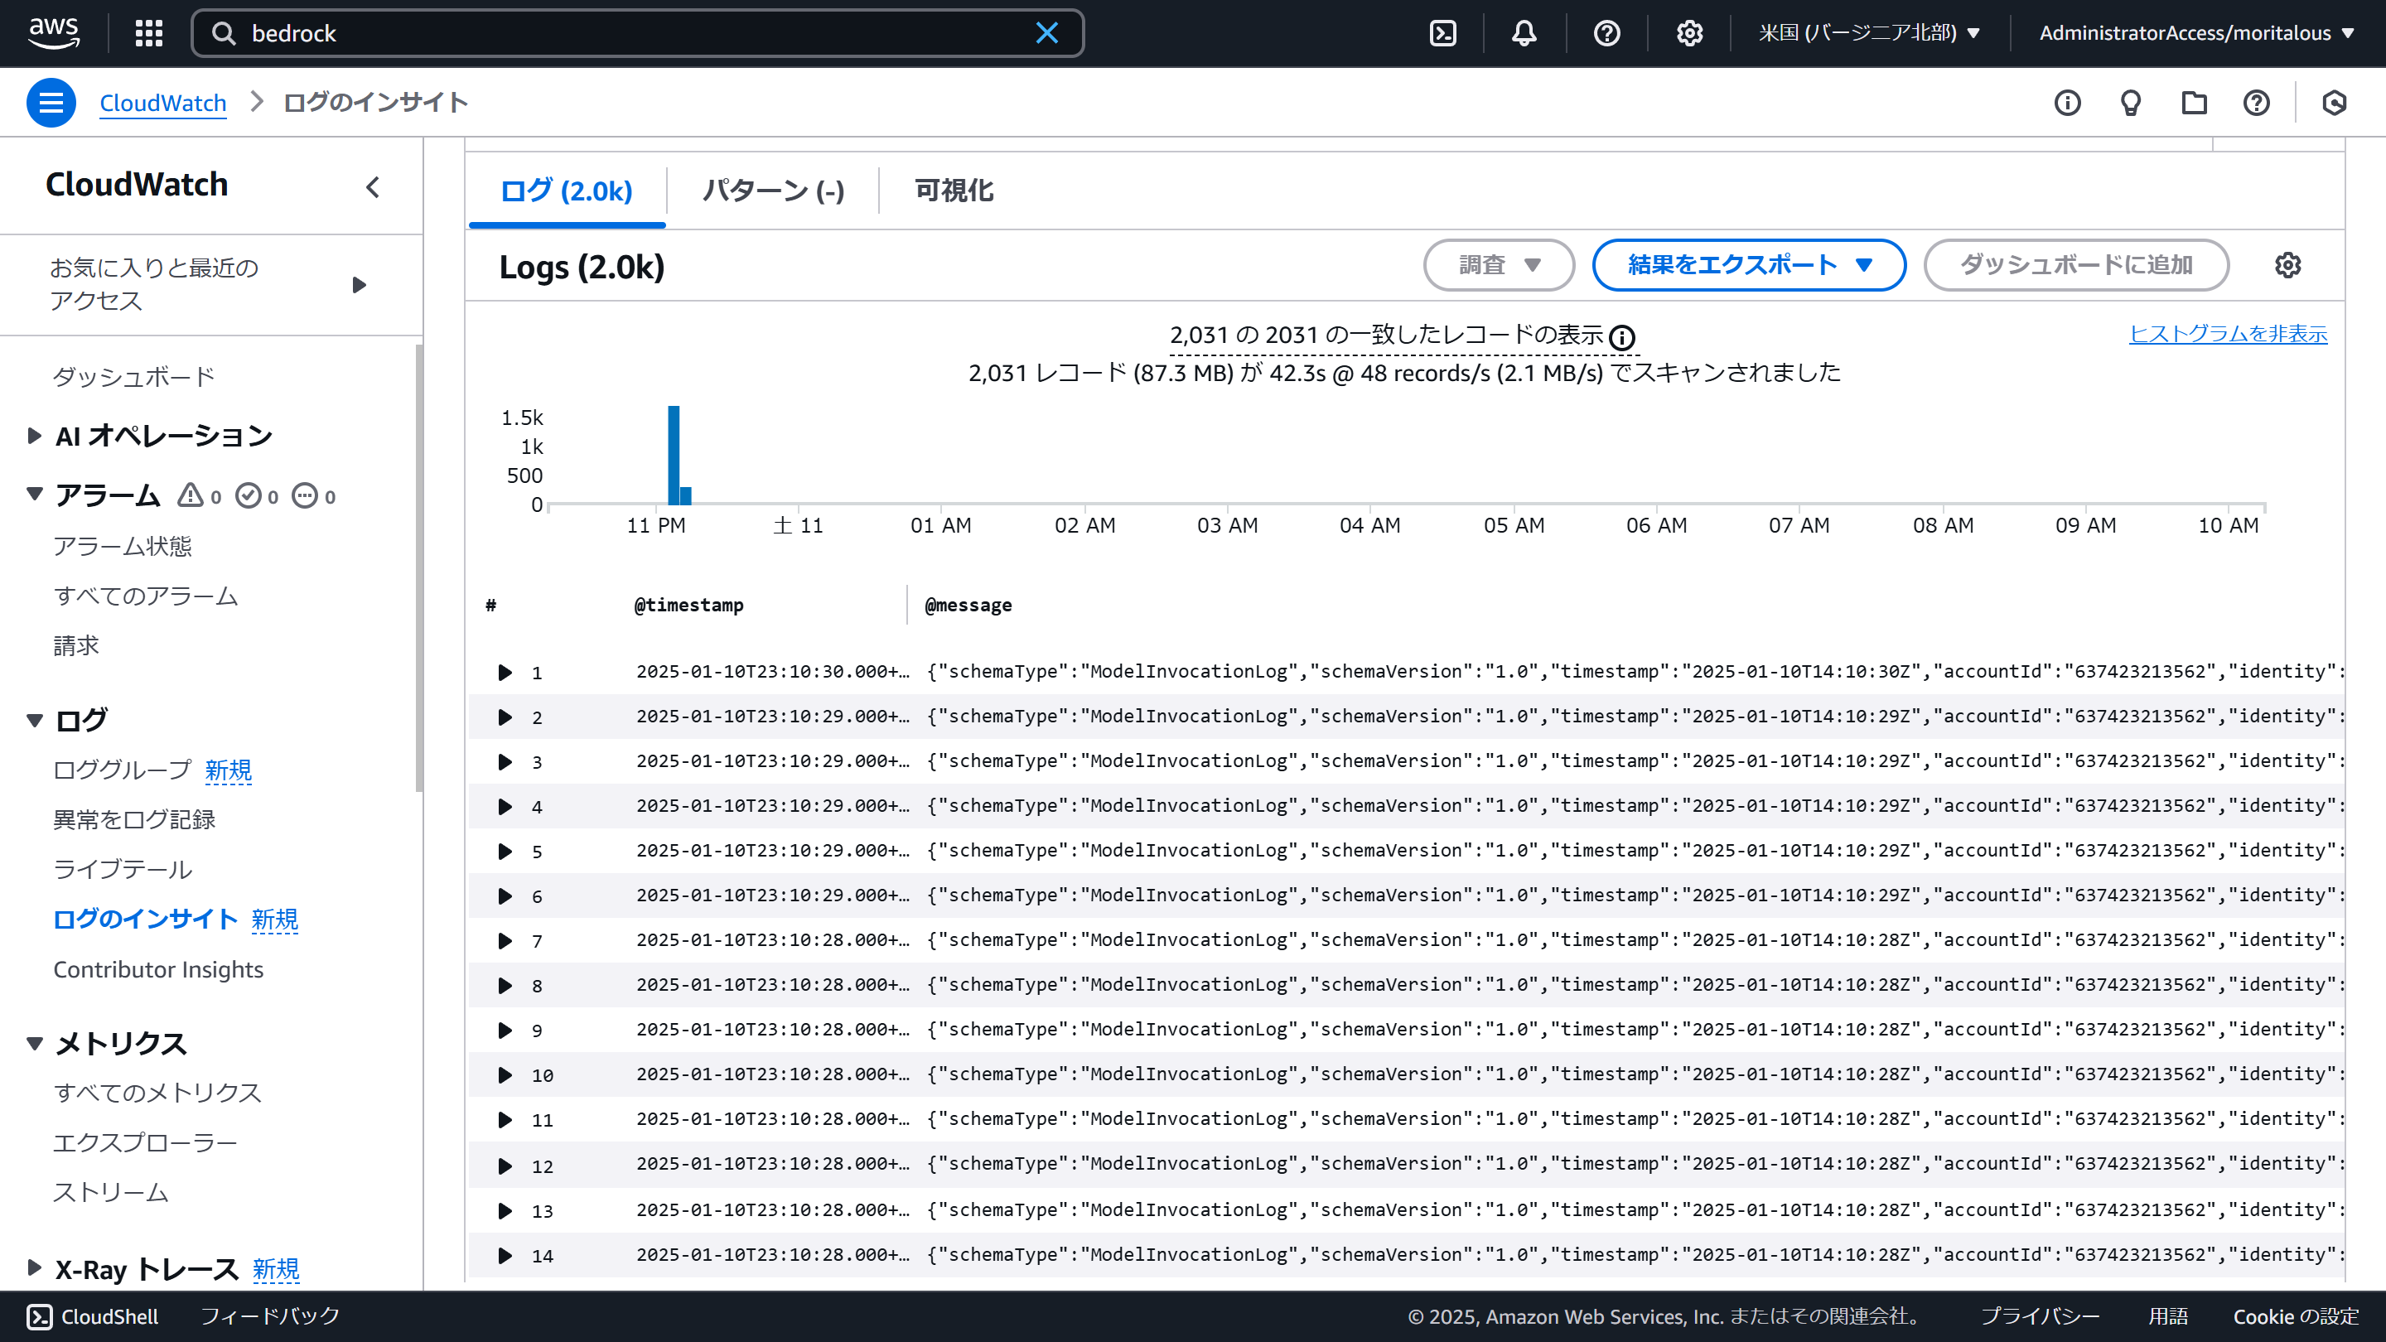
Task: Open the notifications bell icon
Action: [x=1524, y=32]
